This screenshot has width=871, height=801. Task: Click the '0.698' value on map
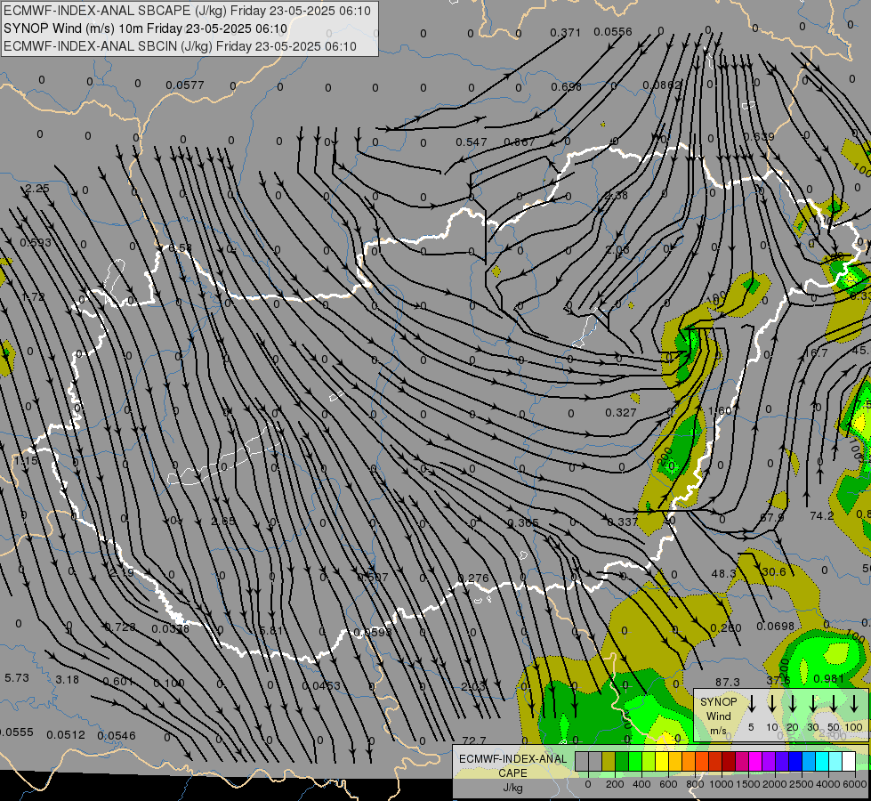coord(566,86)
